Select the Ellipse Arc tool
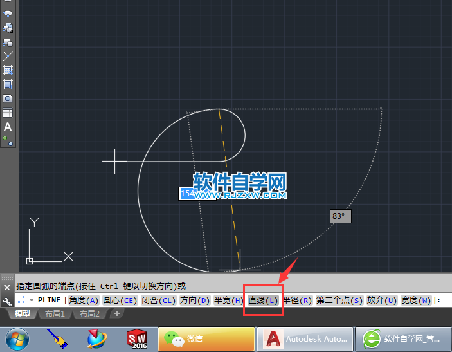This screenshot has width=452, height=352. [8, 14]
